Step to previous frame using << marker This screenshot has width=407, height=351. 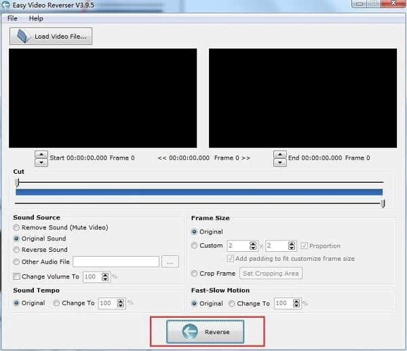point(162,158)
